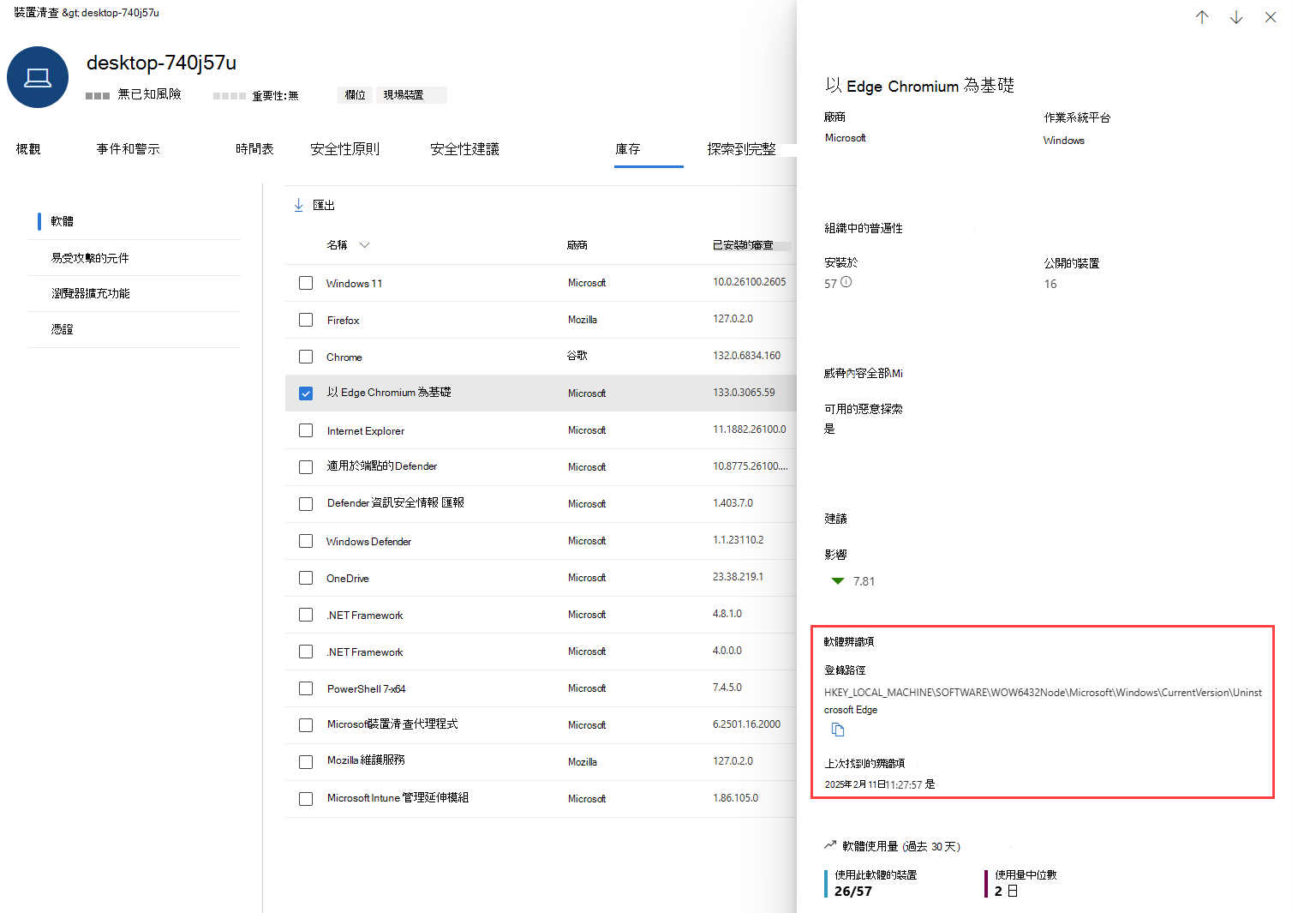Switch to the 安全性原則 tab
The height and width of the screenshot is (913, 1292).
[x=344, y=149]
